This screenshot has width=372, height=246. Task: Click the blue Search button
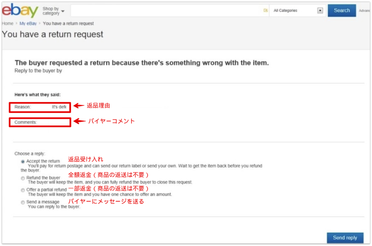coord(341,11)
